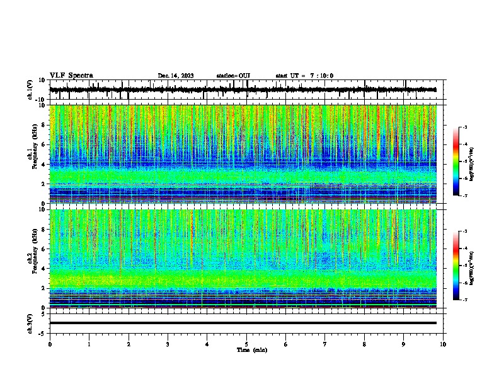The height and width of the screenshot is (386, 499).
Task: Click the '-3' label on ch.2 color bar
Action: pos(464,231)
